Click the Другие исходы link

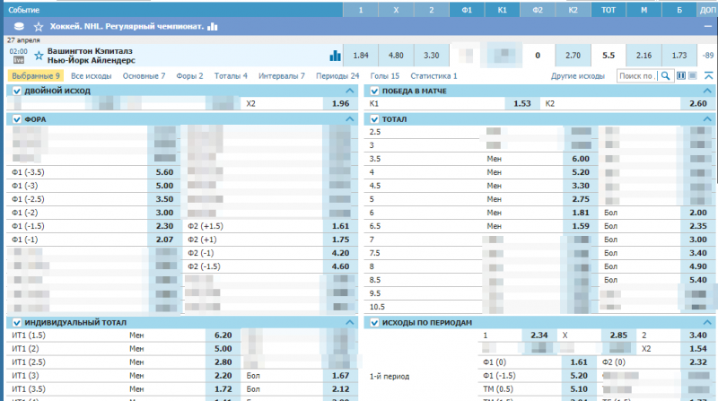click(577, 76)
